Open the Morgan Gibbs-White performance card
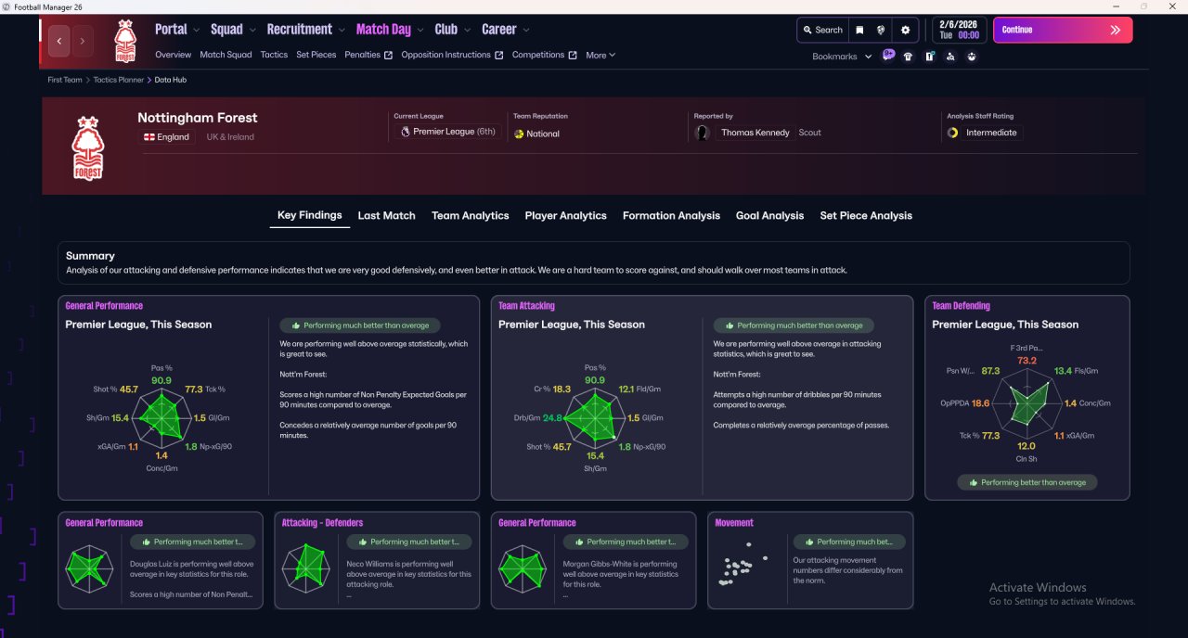The image size is (1188, 638). point(593,560)
